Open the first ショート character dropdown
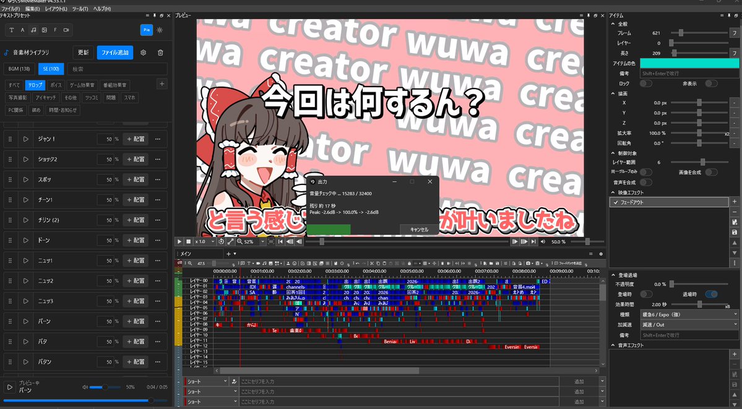 [207, 382]
